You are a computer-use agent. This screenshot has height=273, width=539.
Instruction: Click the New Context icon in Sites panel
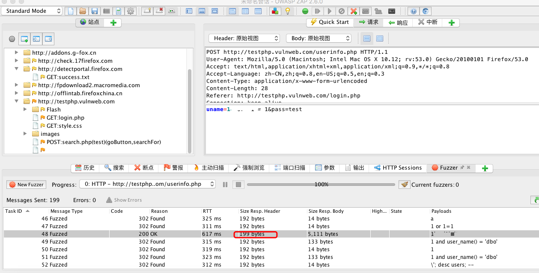(x=24, y=39)
